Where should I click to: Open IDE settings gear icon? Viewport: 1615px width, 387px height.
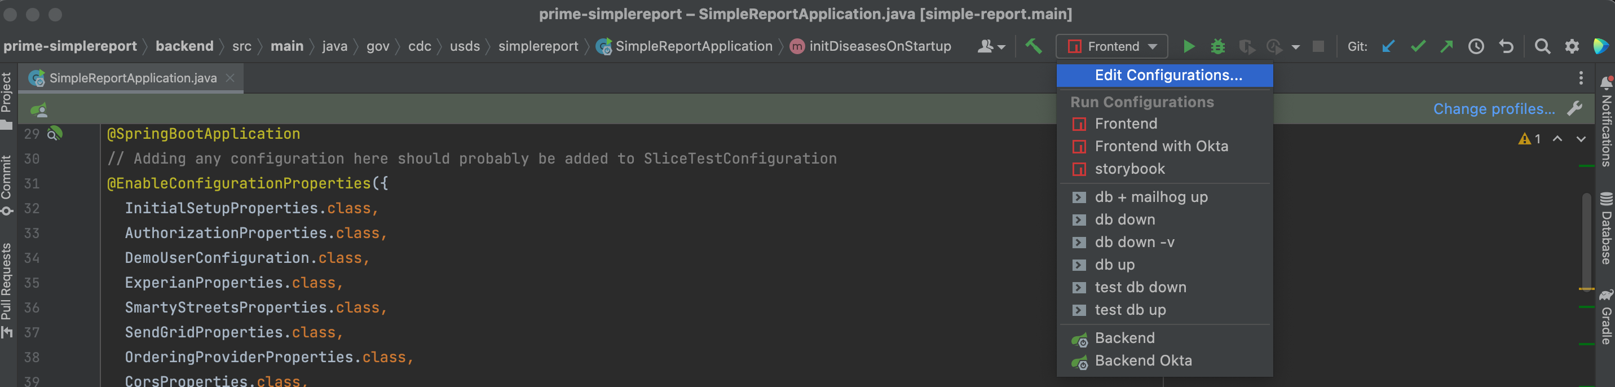coord(1572,46)
